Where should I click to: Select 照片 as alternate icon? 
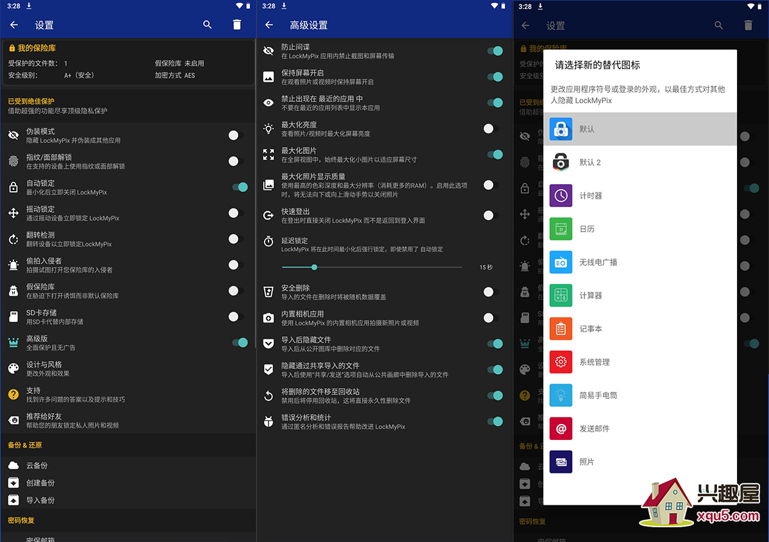coord(640,462)
